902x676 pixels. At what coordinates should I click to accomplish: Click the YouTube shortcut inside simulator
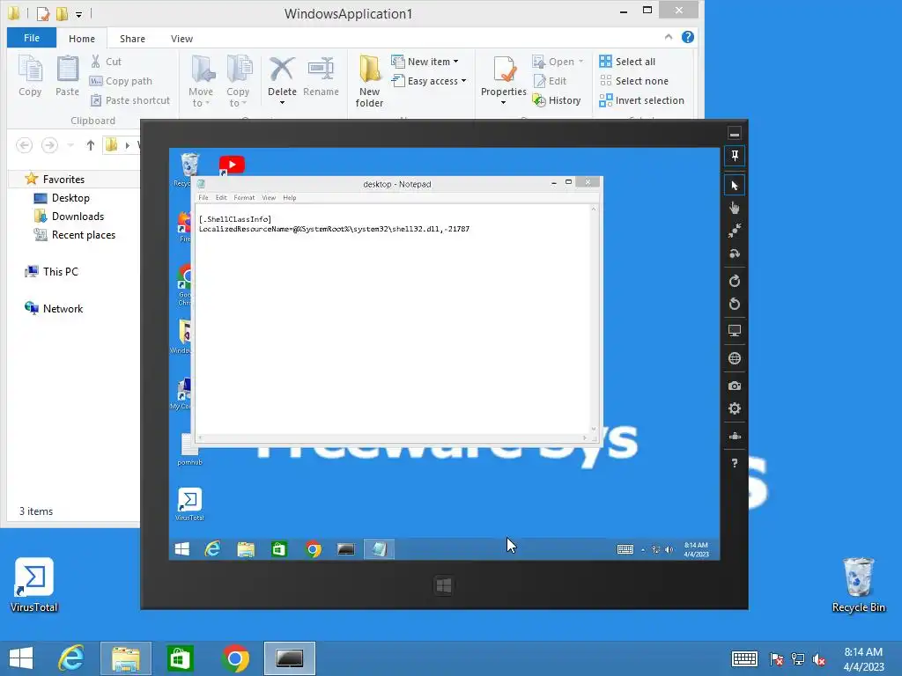pyautogui.click(x=232, y=165)
